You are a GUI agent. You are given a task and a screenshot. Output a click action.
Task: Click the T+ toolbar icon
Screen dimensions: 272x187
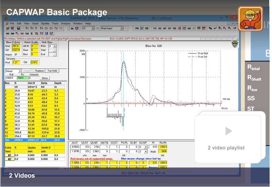click(41, 28)
